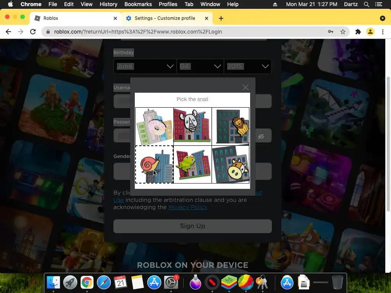This screenshot has height=293, width=391.
Task: Open the Privacy Policy link
Action: (188, 207)
